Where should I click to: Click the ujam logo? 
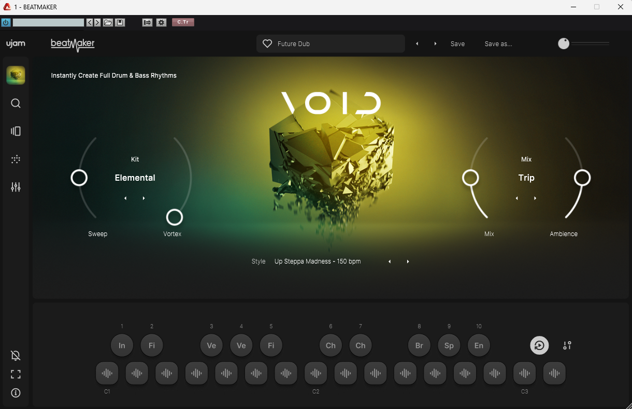pyautogui.click(x=16, y=44)
